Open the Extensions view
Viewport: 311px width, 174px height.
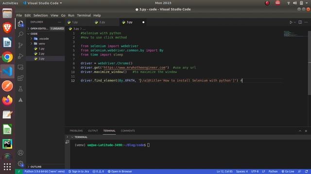[20, 78]
